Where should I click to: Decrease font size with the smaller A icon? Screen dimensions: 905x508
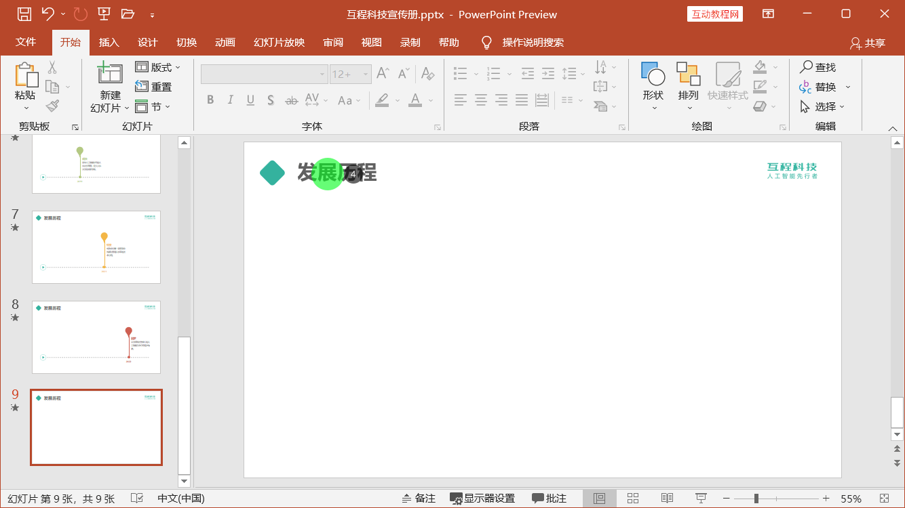pyautogui.click(x=404, y=73)
